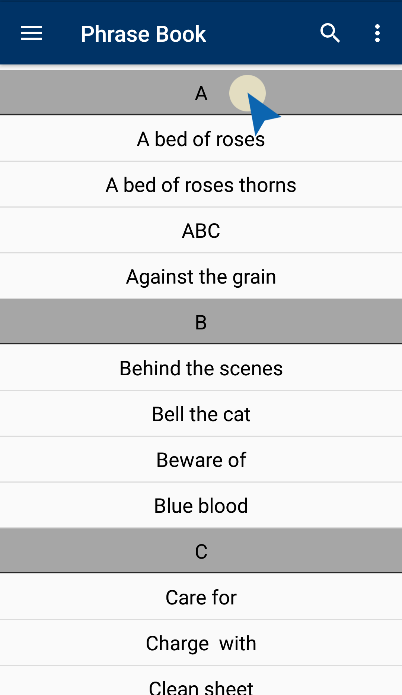
Task: Tap the C section header
Action: click(201, 551)
